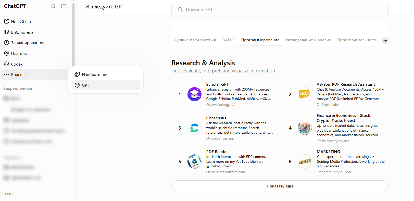Focus the Поиск в GPT search field
The image size is (414, 201).
coord(280,9)
